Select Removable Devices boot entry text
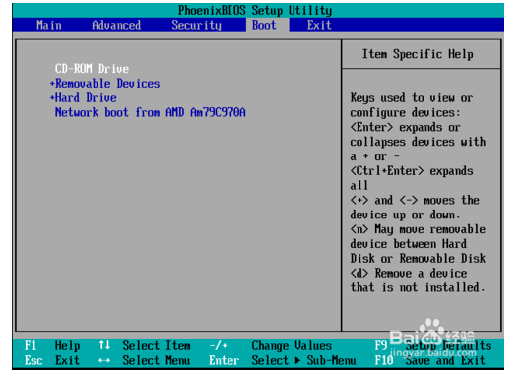Viewport: 522px width, 370px height. pyautogui.click(x=107, y=84)
